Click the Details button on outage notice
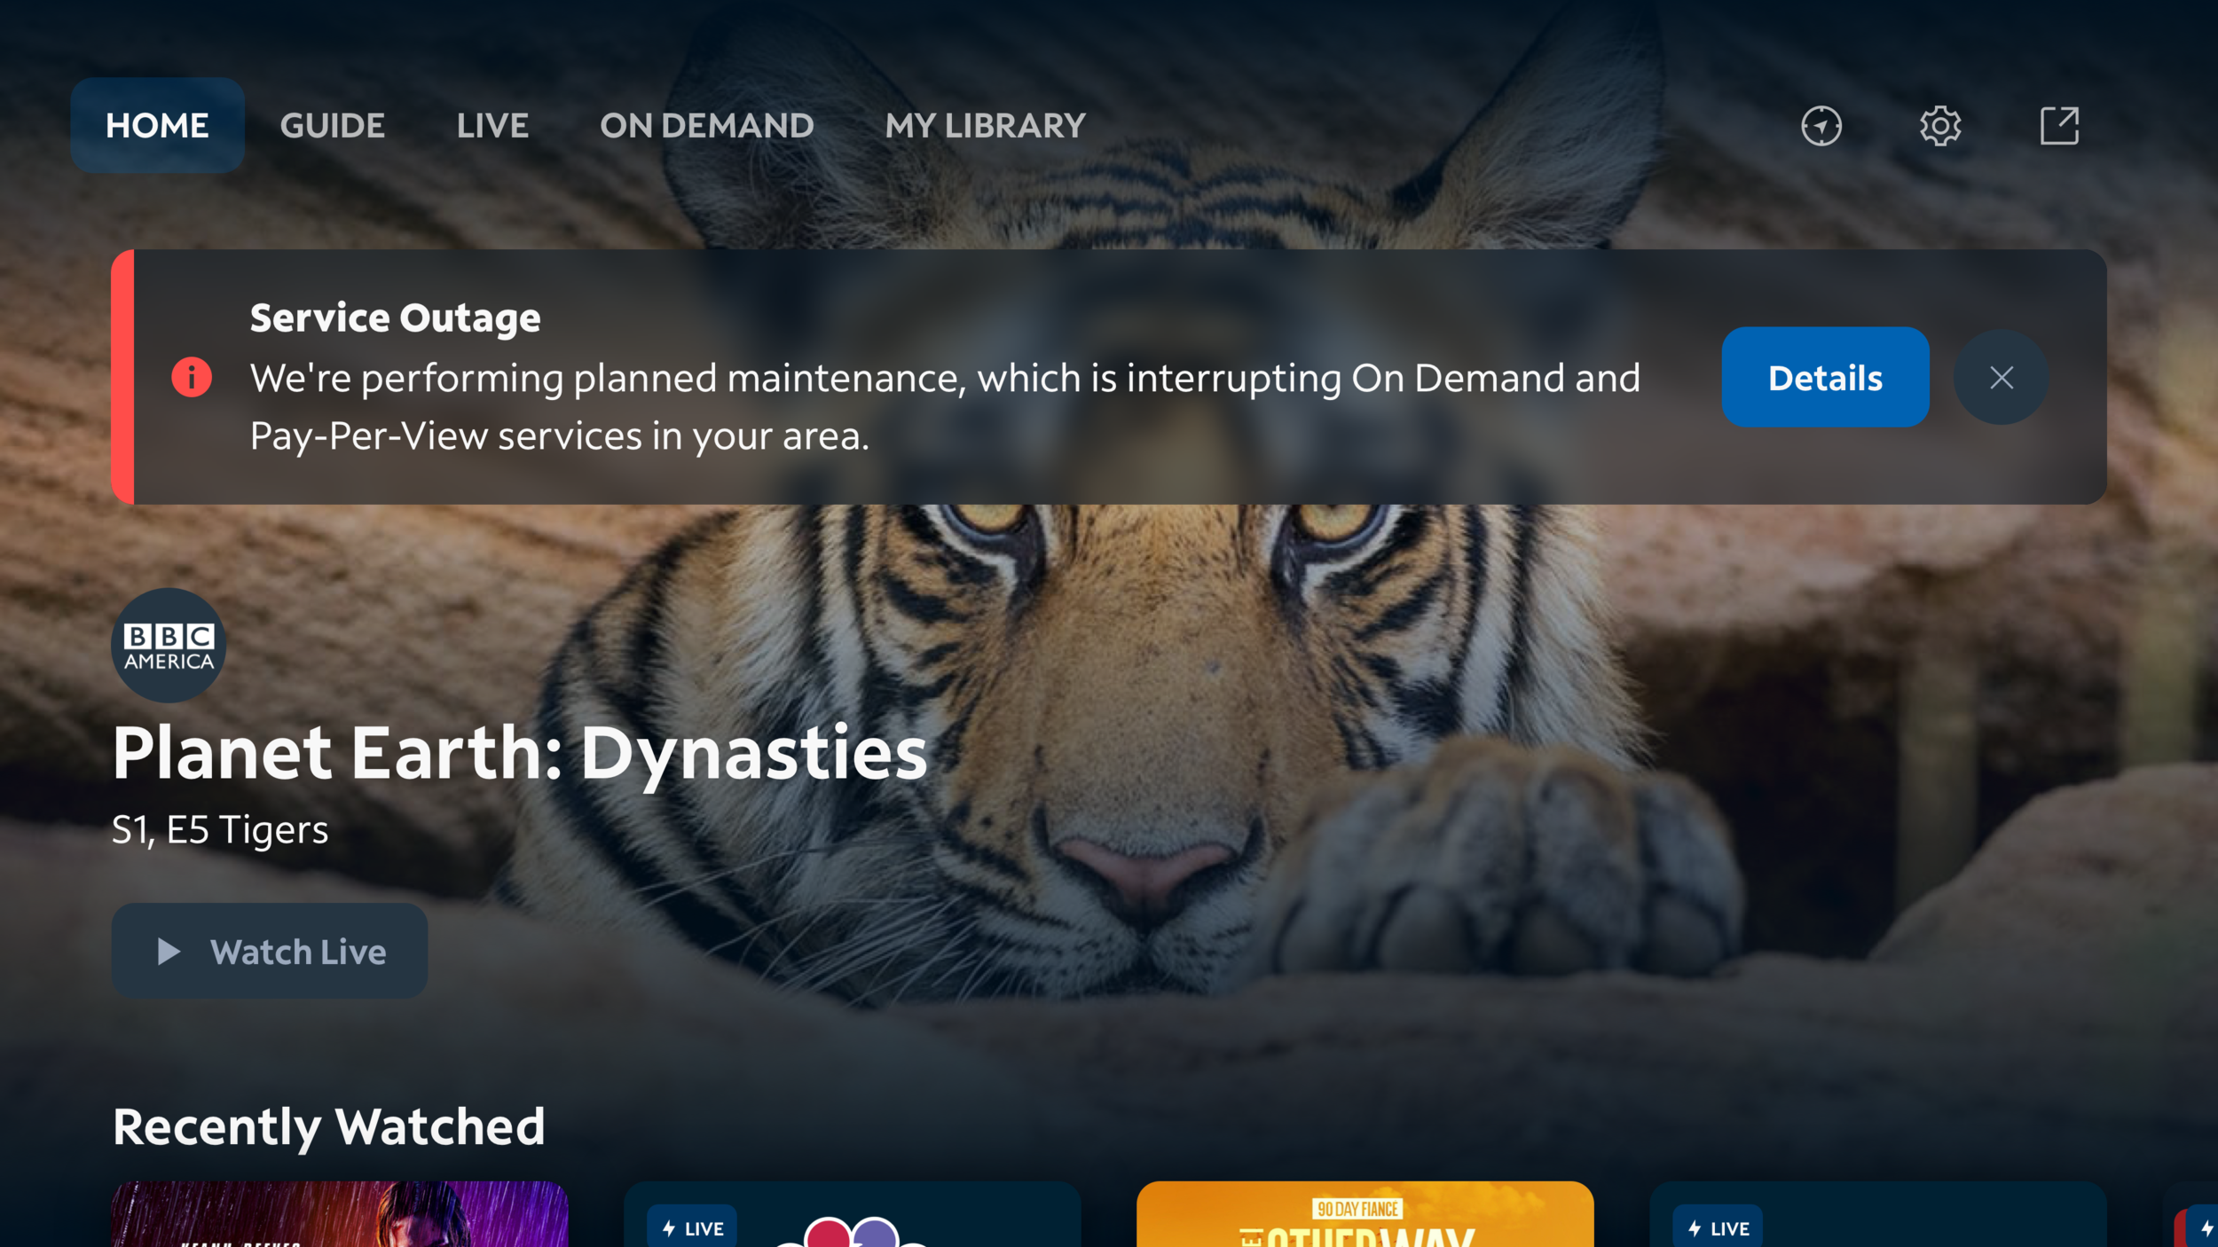 (x=1825, y=378)
